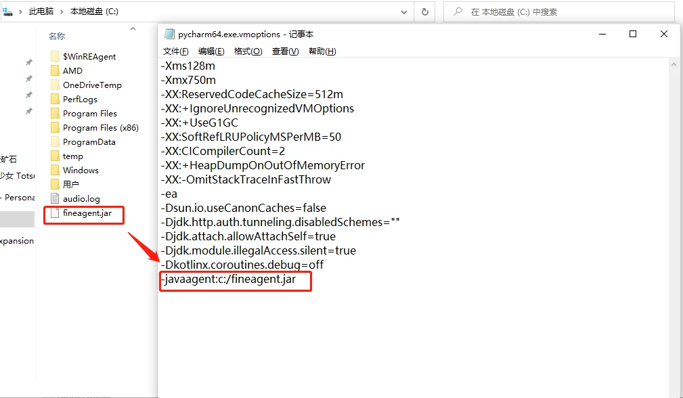This screenshot has width=683, height=398.
Task: Click the sort arrow above the 名称 column
Action: coord(133,28)
